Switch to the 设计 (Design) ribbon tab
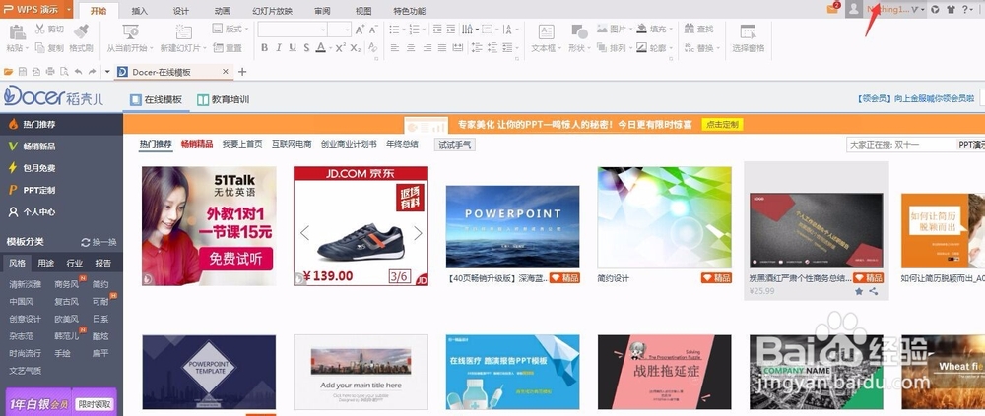 click(x=181, y=11)
